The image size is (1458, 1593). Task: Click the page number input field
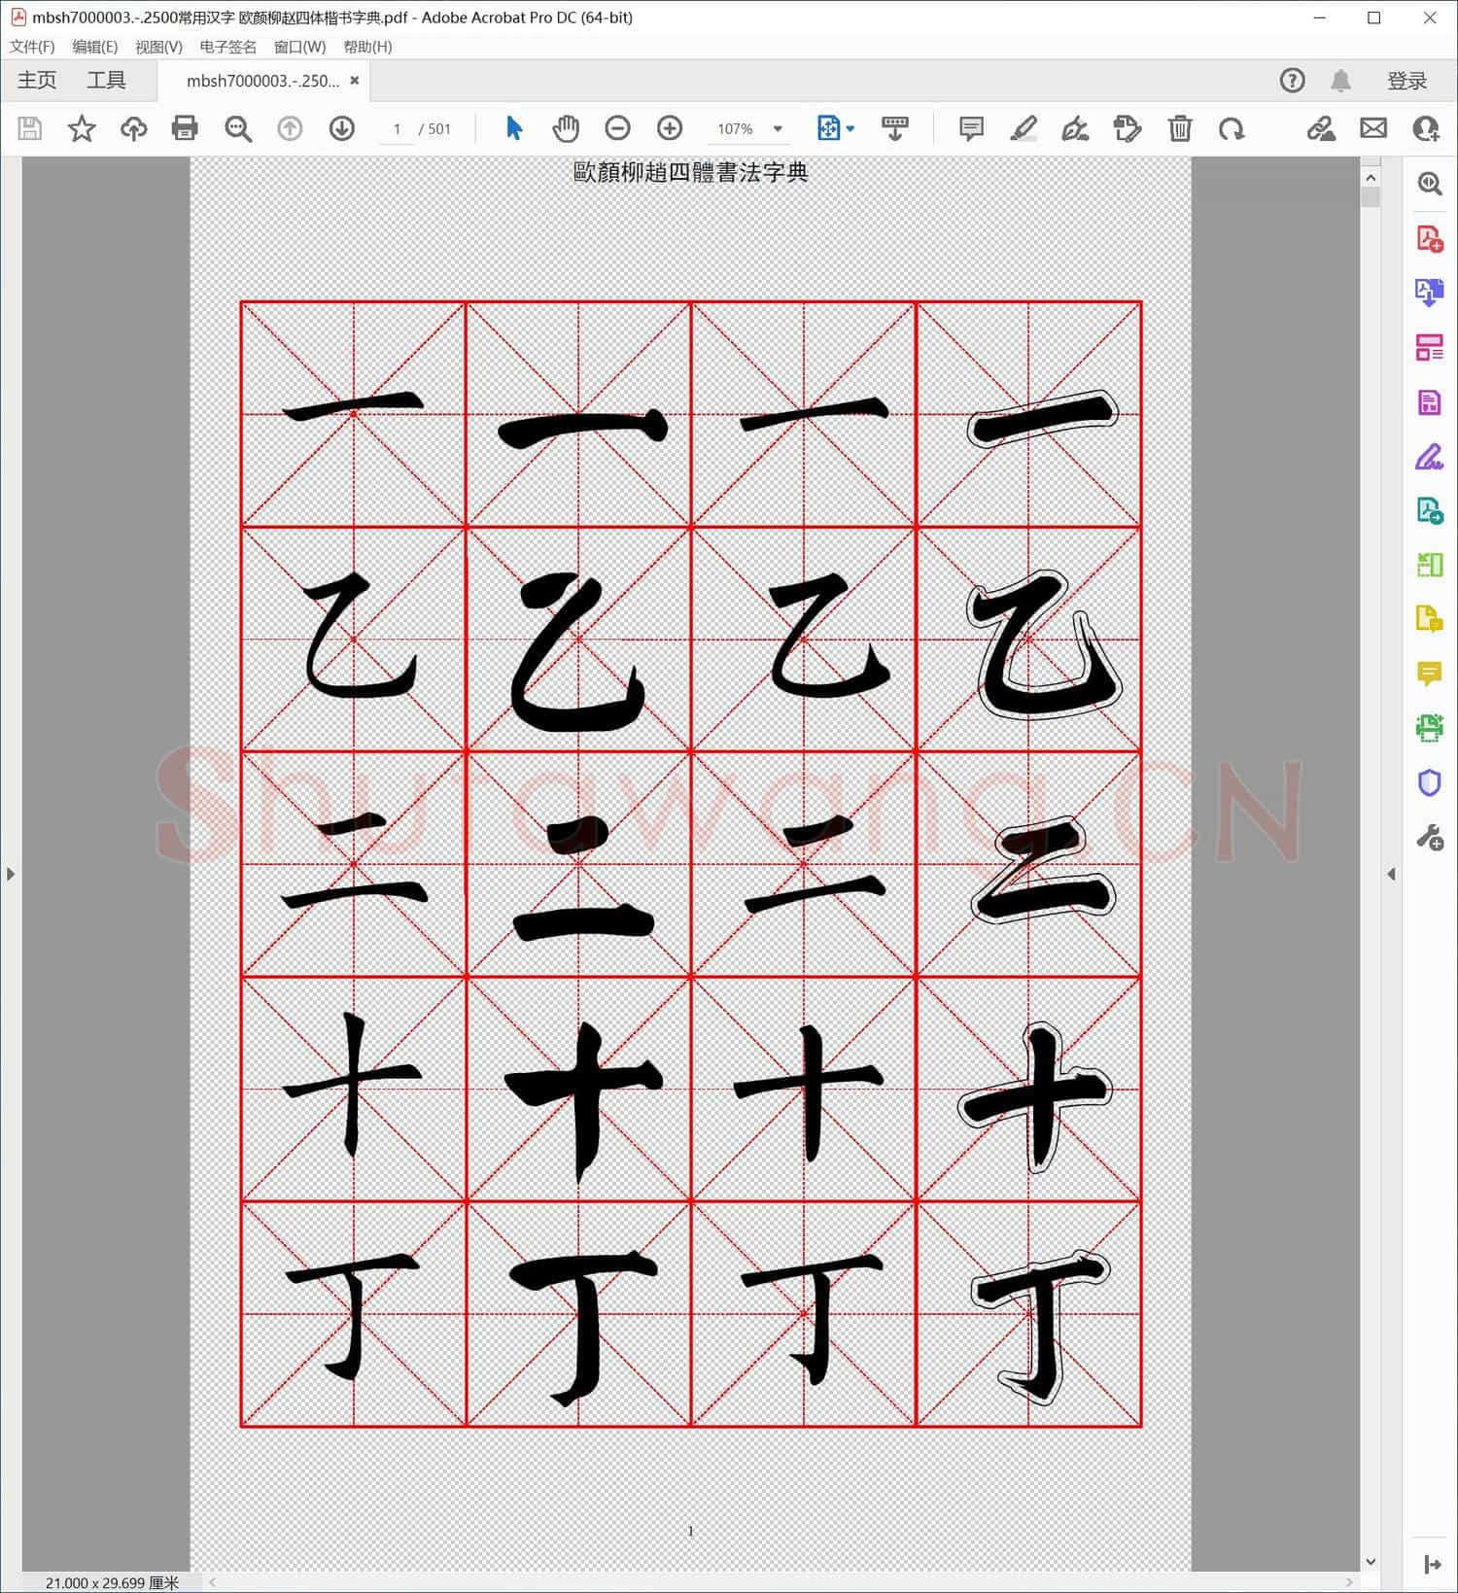tap(397, 128)
